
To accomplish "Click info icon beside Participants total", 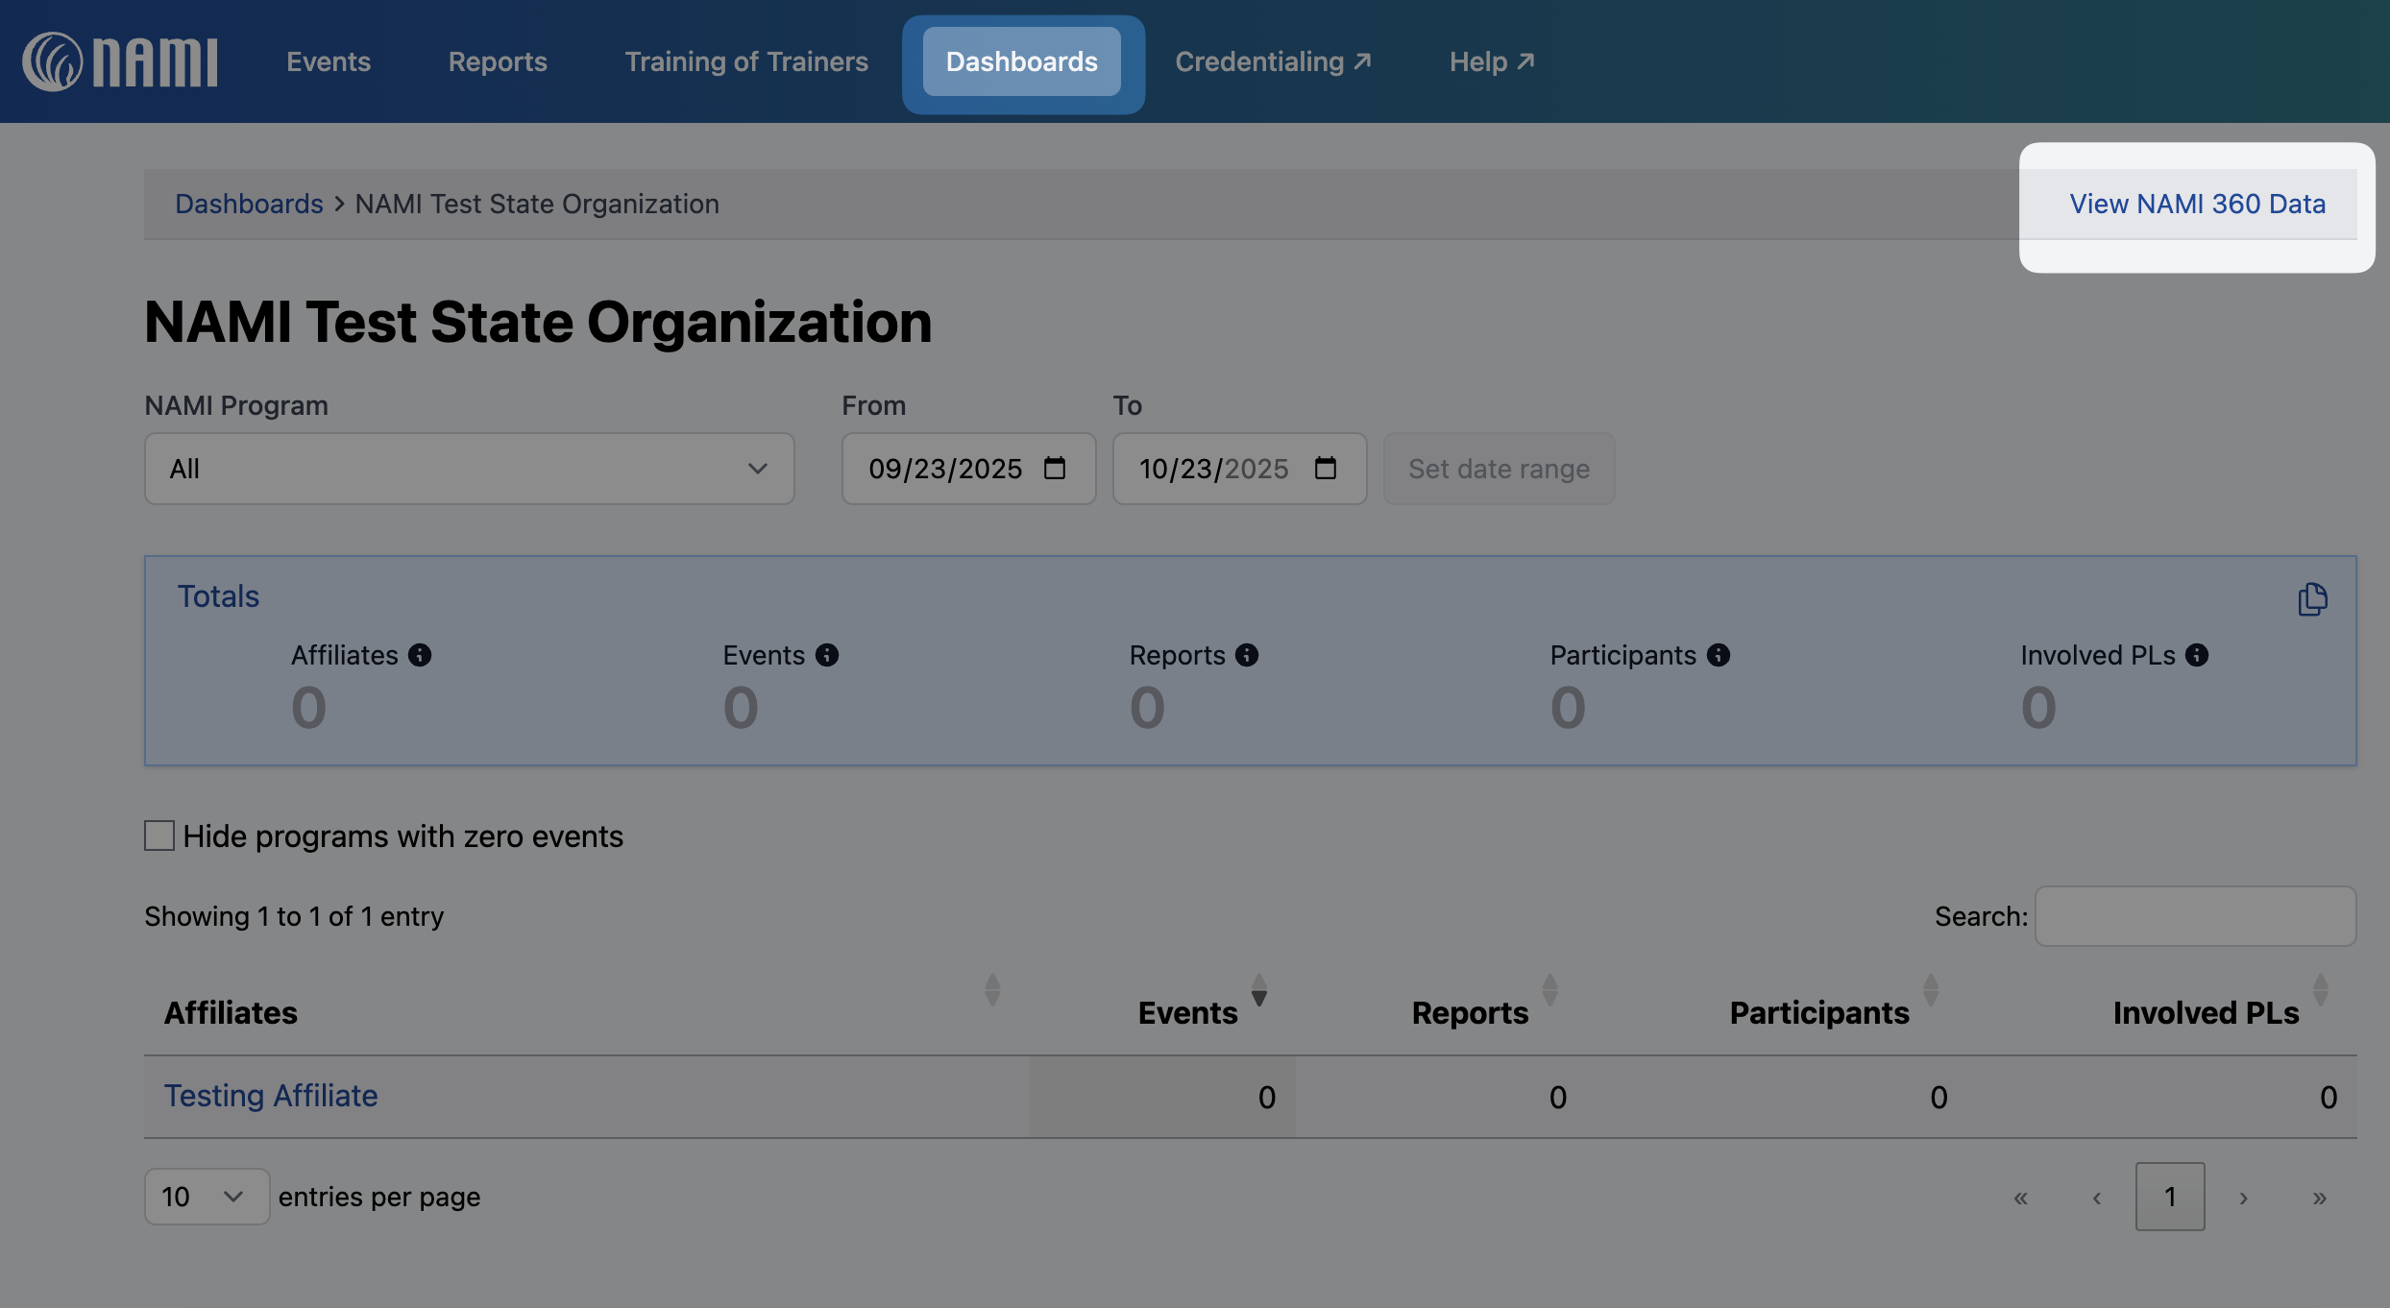I will 1719,655.
